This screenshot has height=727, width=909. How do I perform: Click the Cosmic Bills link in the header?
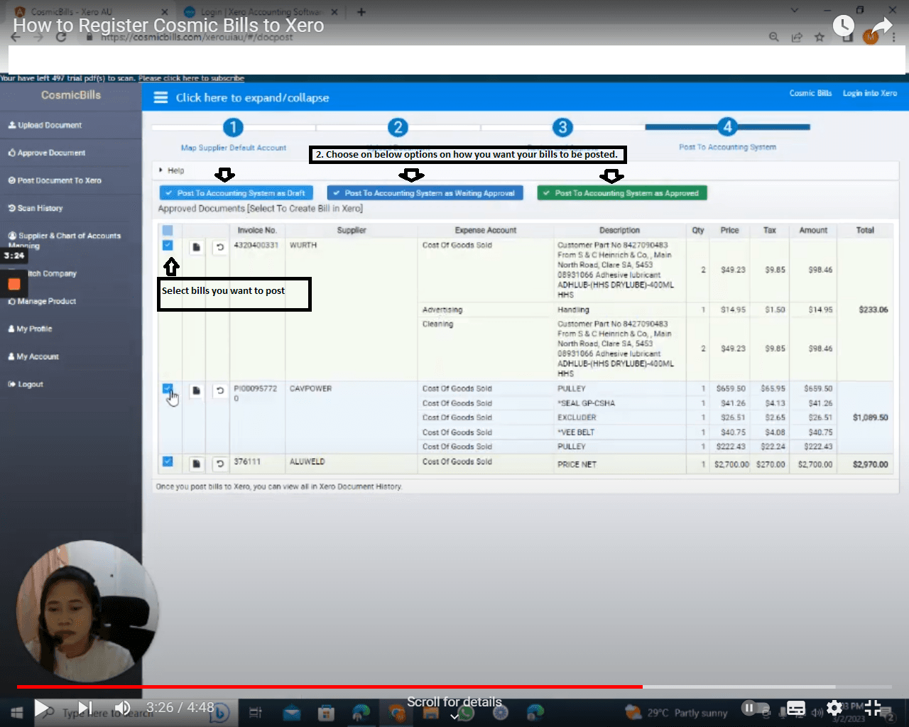pyautogui.click(x=810, y=93)
